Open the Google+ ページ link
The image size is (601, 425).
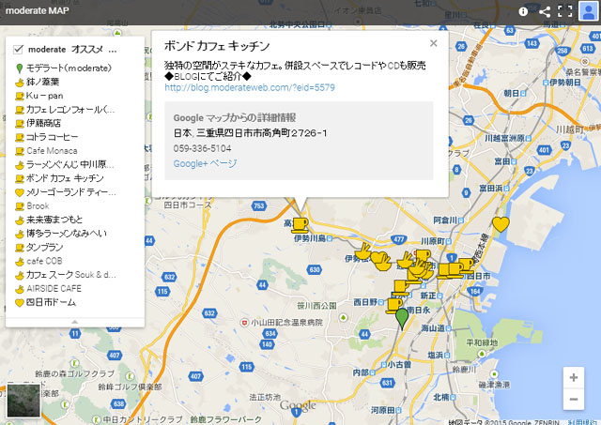(205, 163)
